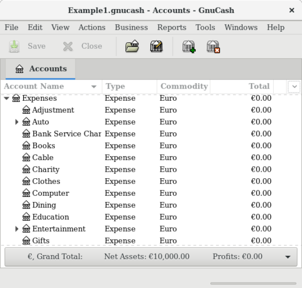This screenshot has width=302, height=288.
Task: Expand the Auto account subtree
Action: pos(17,122)
